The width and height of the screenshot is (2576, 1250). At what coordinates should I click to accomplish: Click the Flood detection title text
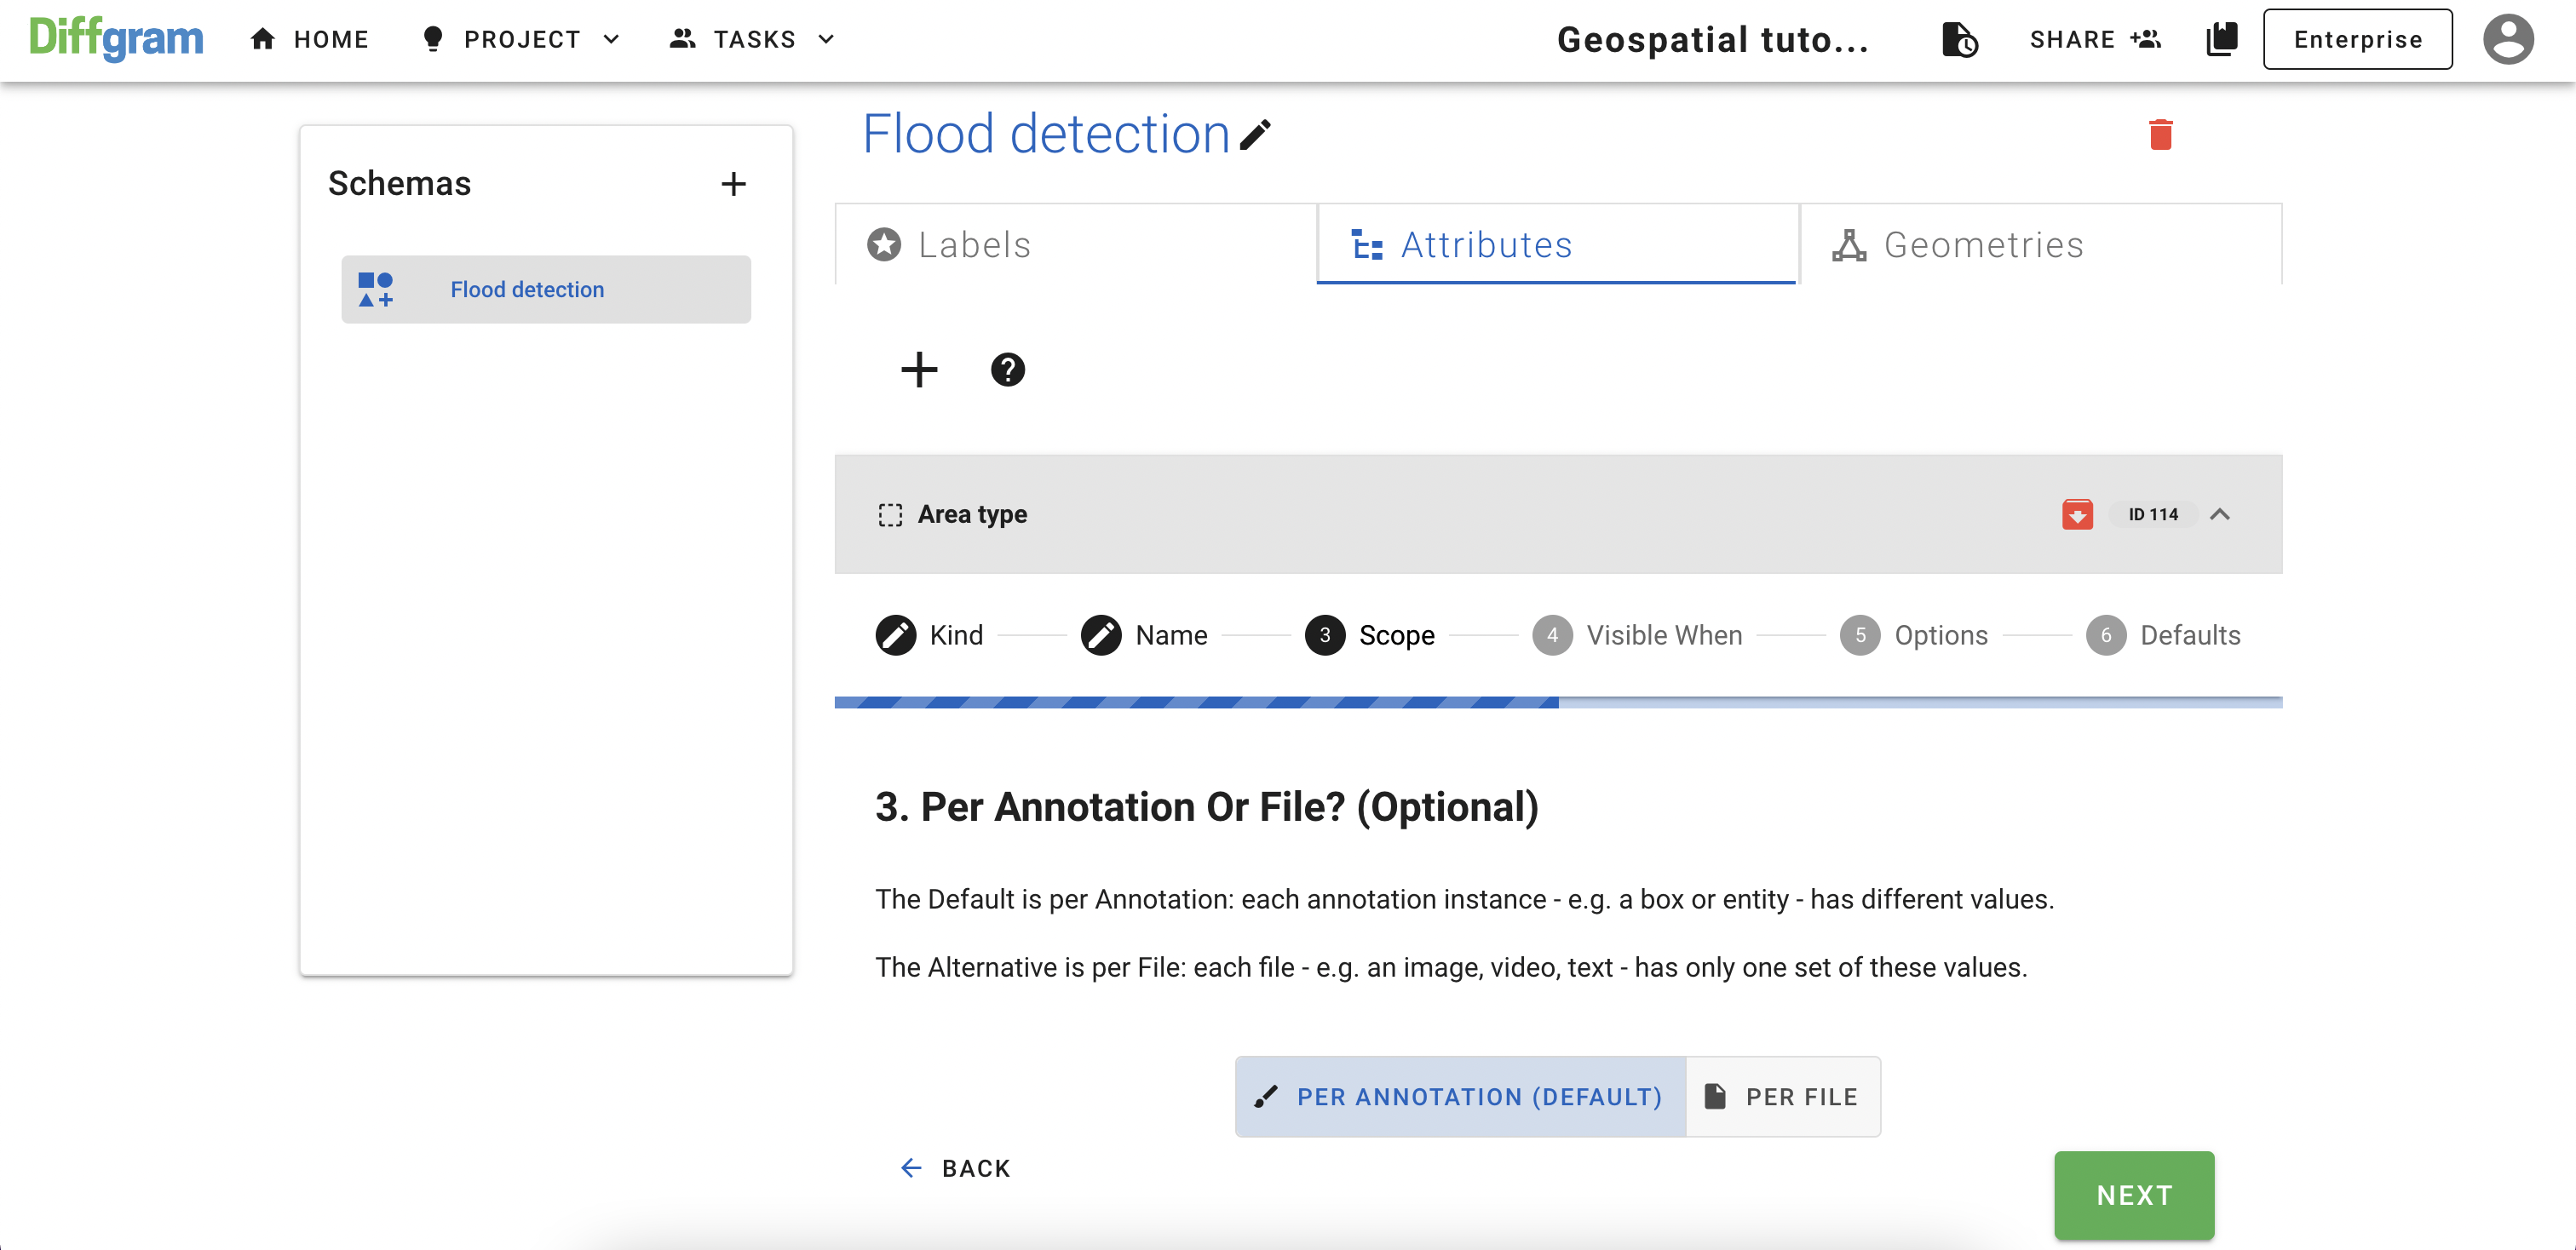1046,134
